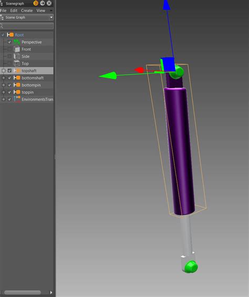
Task: Click the toppin group icon
Action: click(17, 92)
